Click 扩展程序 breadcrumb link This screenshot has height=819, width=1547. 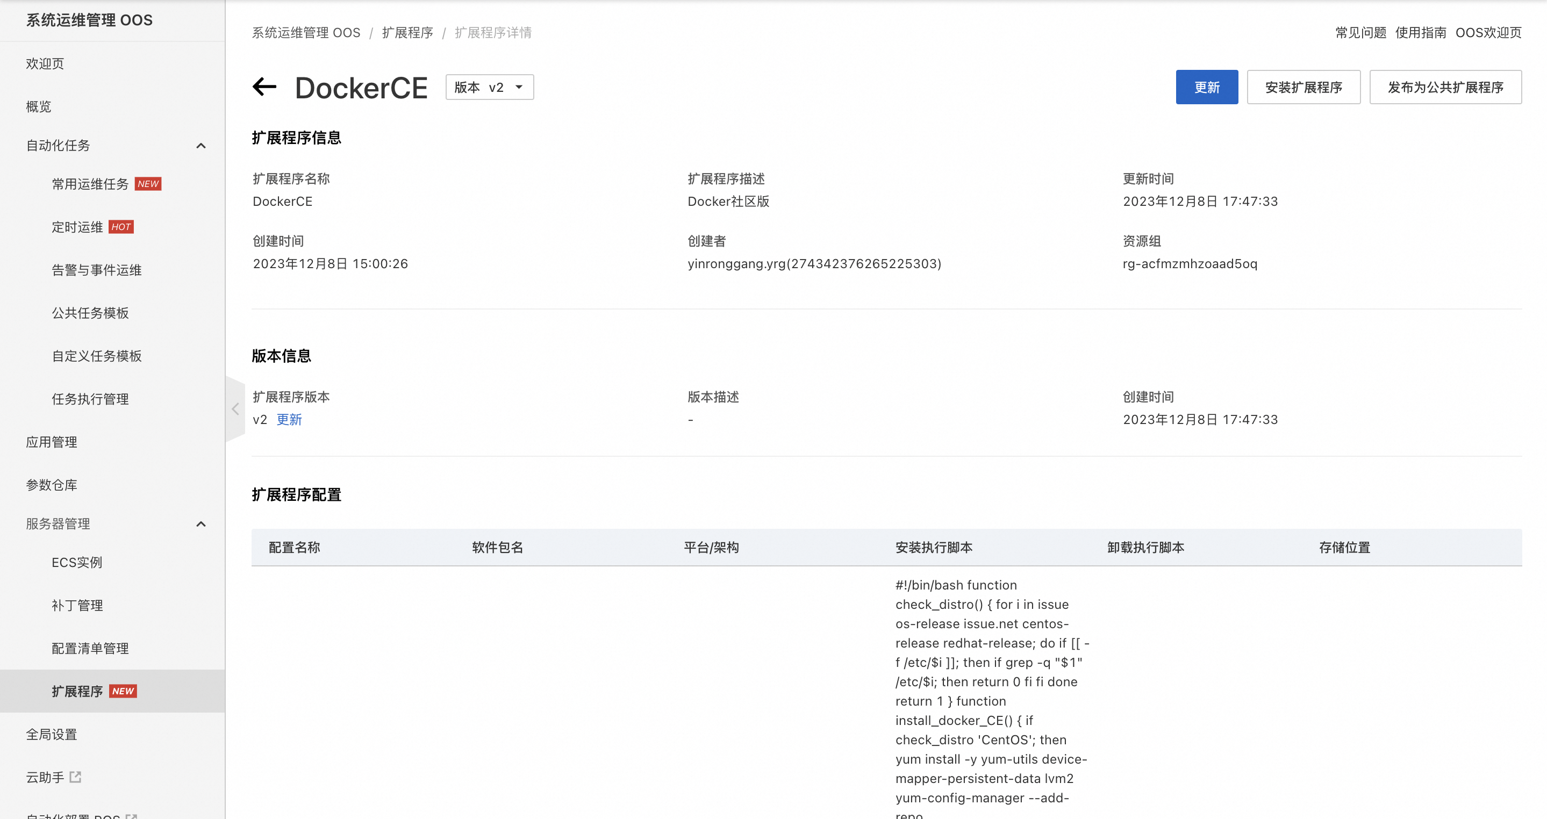point(407,32)
